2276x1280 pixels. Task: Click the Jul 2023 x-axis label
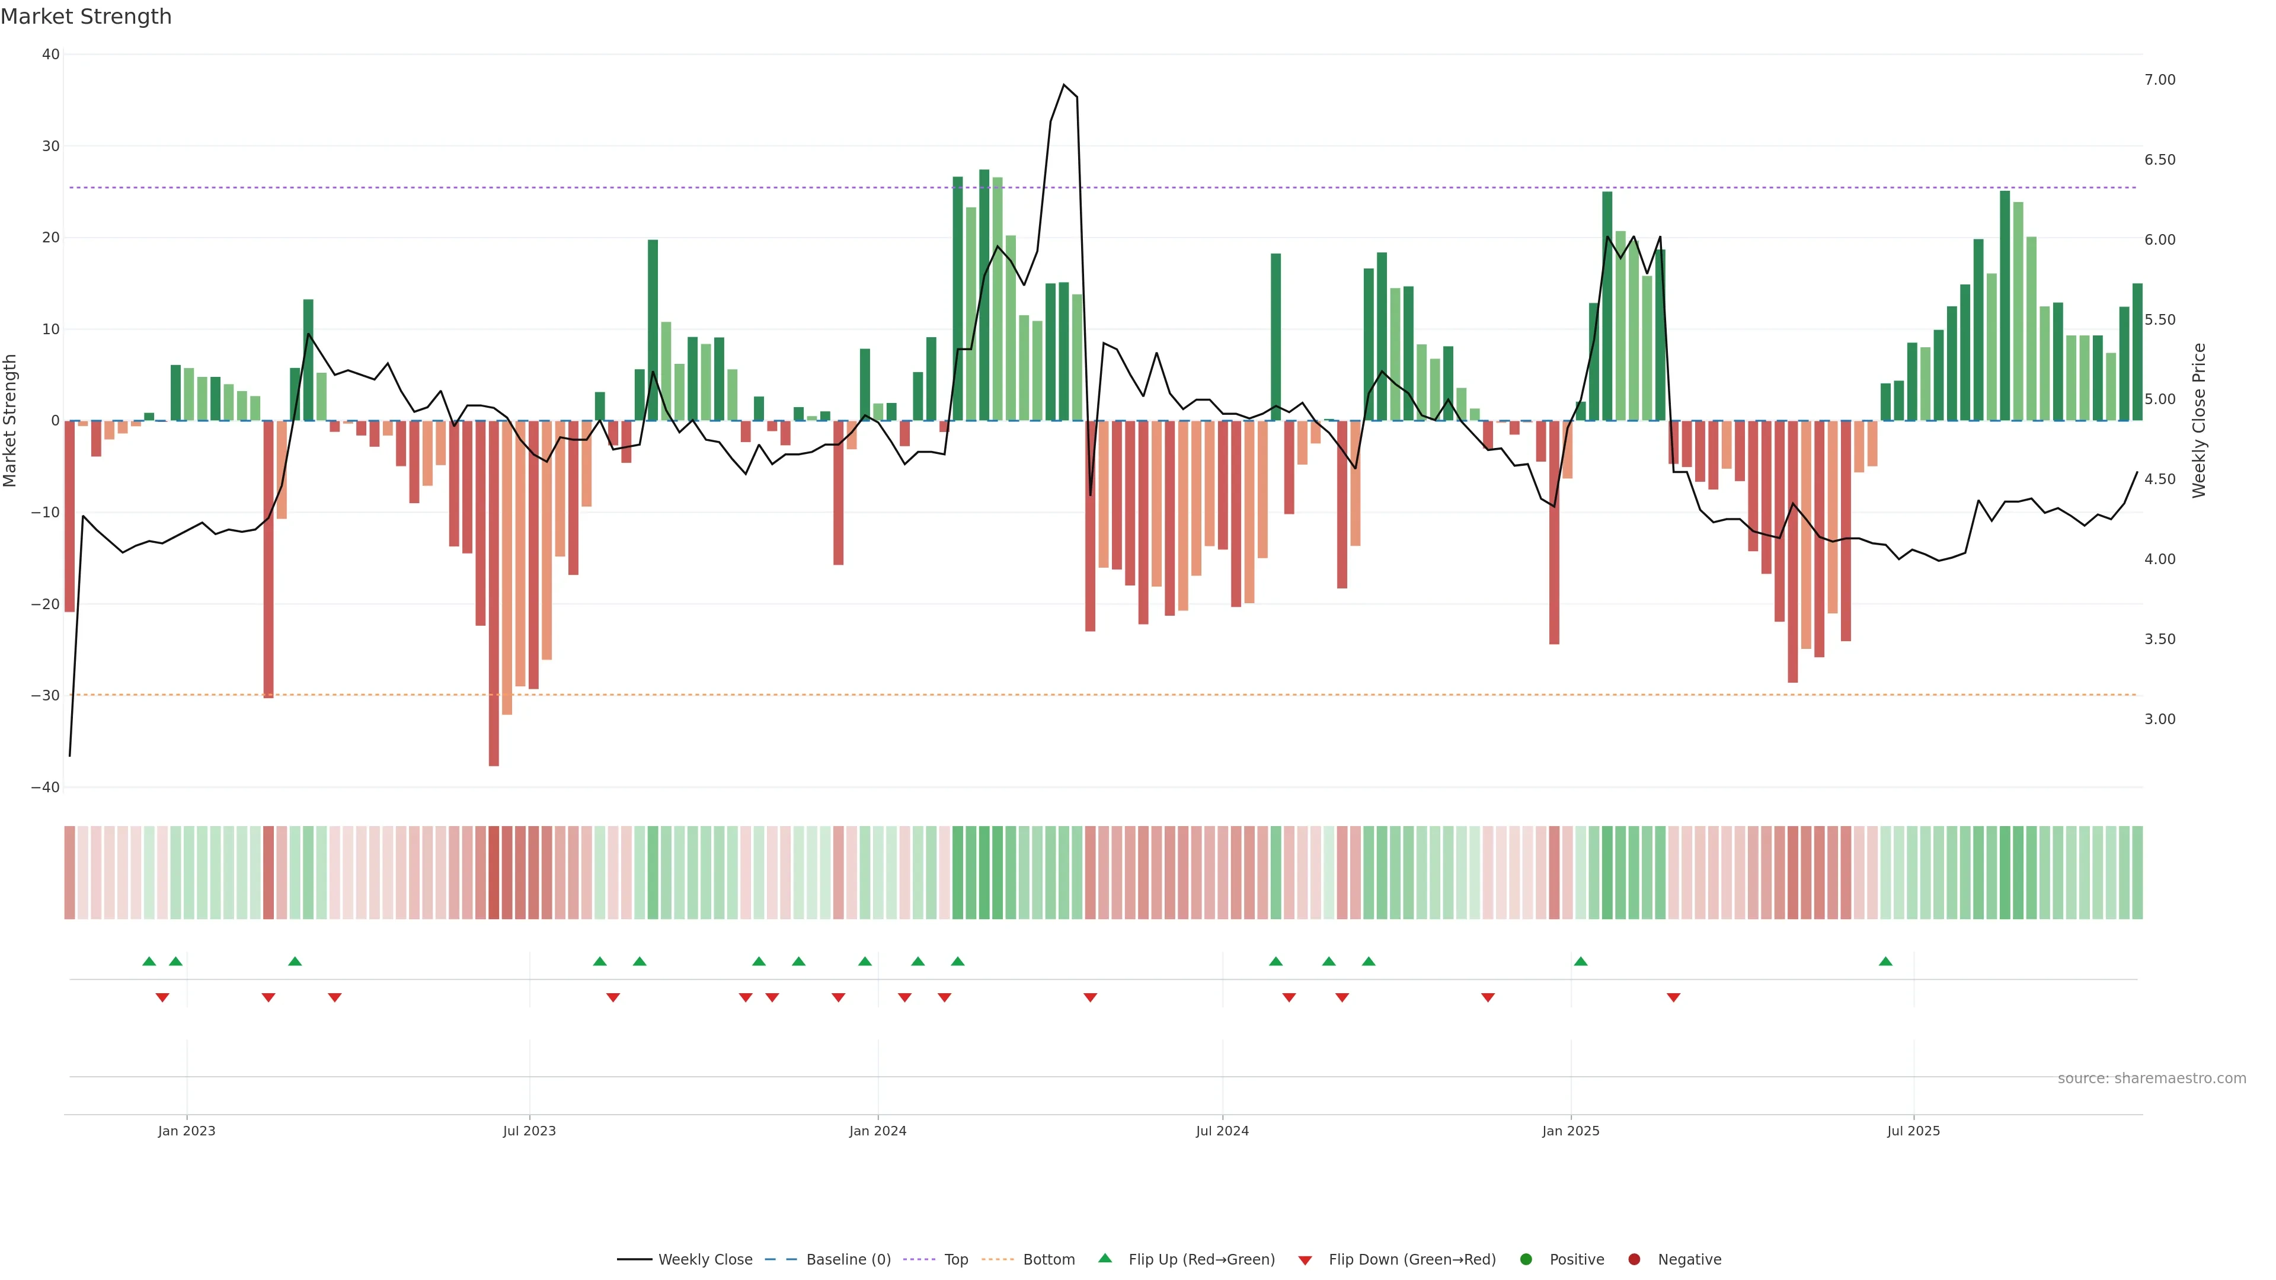[529, 1131]
